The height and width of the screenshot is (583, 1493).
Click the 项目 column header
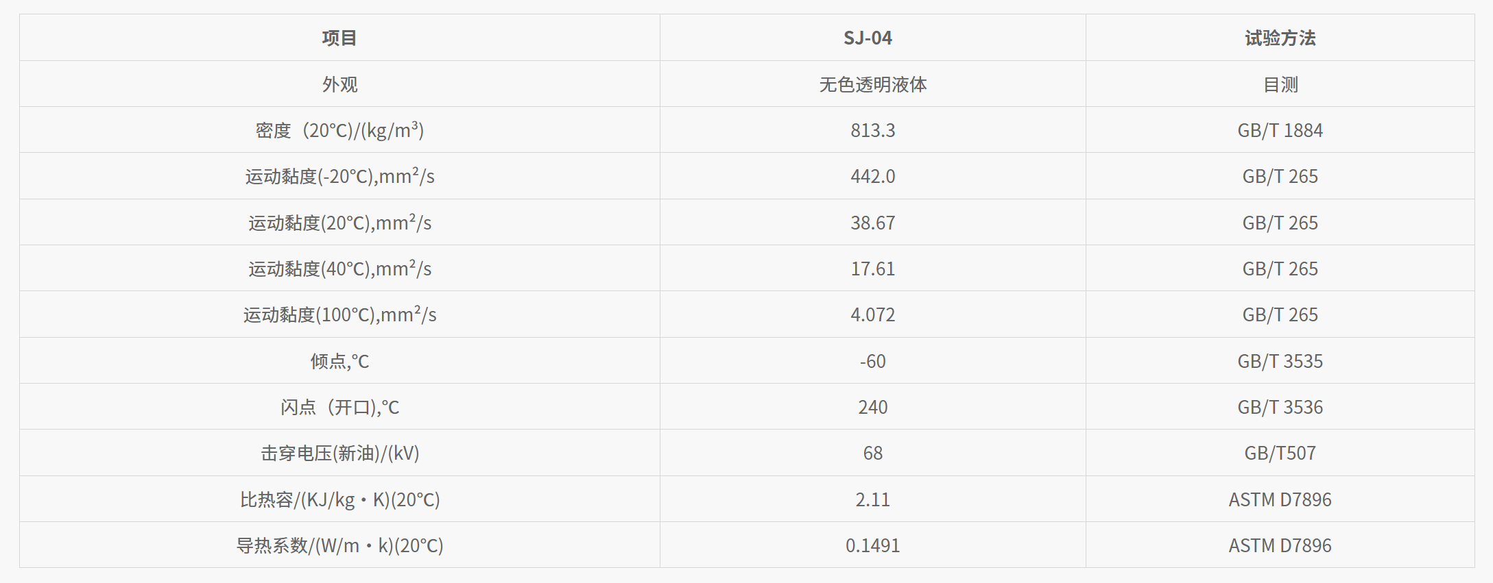[x=339, y=38]
